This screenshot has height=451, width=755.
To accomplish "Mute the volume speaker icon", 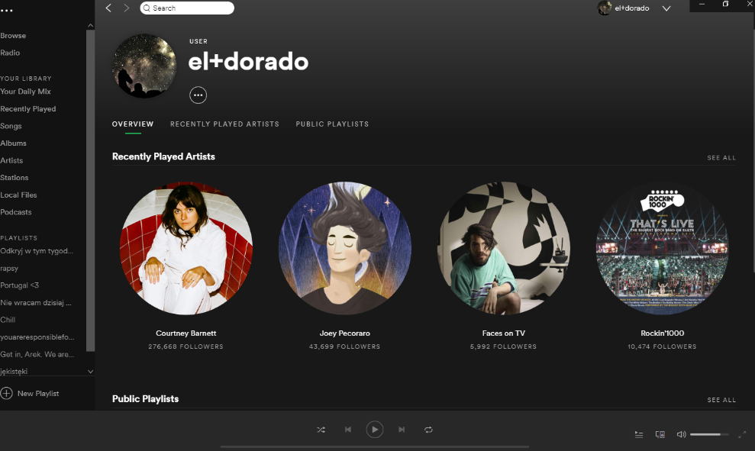I will (x=681, y=434).
